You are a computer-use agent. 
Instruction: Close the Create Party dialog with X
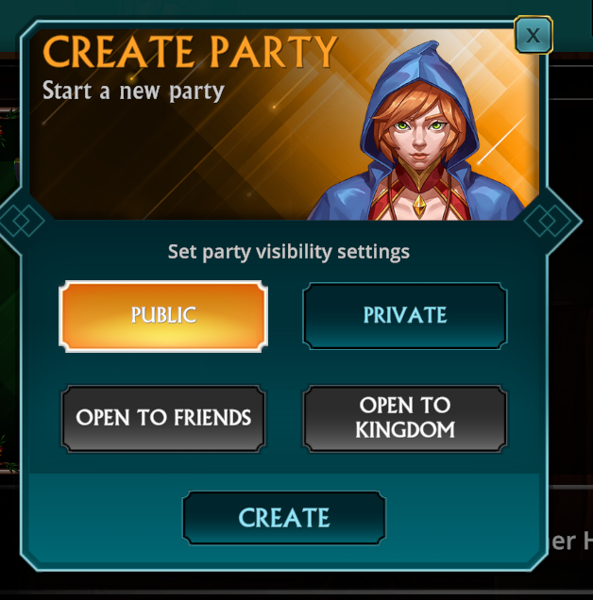(533, 35)
